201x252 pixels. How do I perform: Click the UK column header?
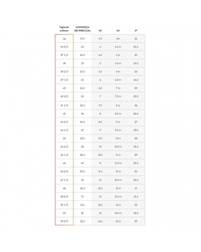[x=100, y=31]
